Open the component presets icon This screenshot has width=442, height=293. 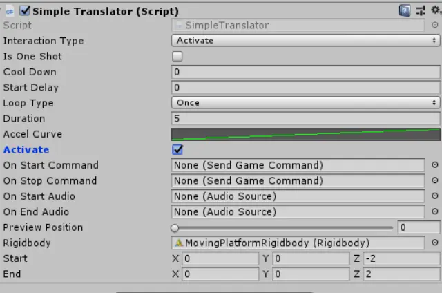pyautogui.click(x=421, y=11)
